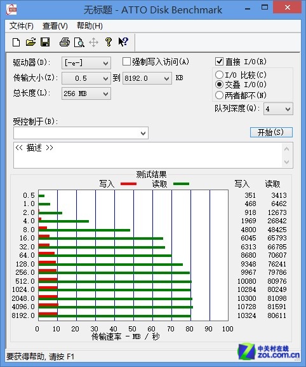Click the 8192.0 green read bar in chart
The width and height of the screenshot is (306, 367).
click(x=114, y=316)
